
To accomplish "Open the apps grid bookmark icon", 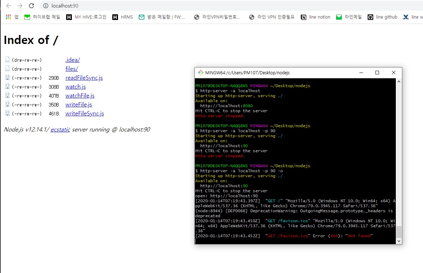I will (x=9, y=17).
